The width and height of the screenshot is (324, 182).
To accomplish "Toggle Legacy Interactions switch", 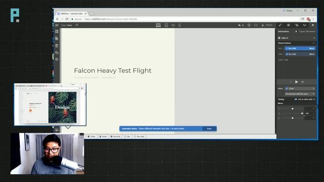I will click(296, 31).
